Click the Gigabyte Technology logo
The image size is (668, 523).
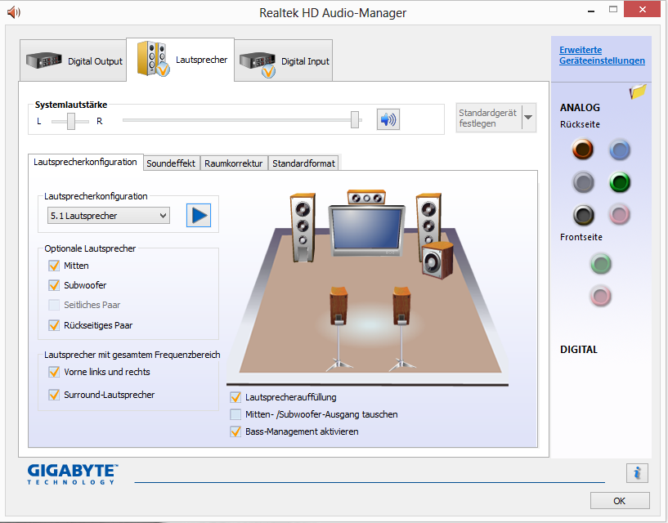pyautogui.click(x=73, y=474)
